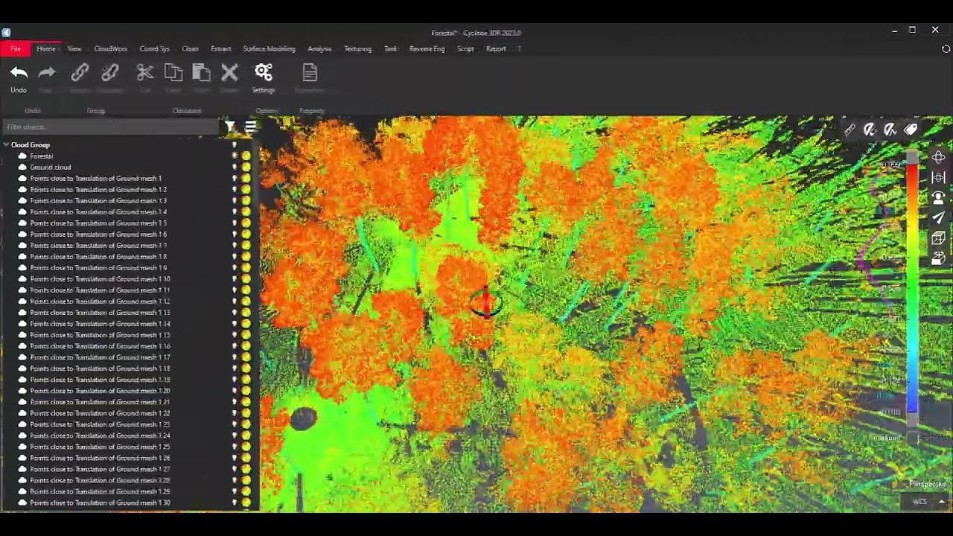
Task: Click the first label-query icon beside ruler
Action: (870, 130)
